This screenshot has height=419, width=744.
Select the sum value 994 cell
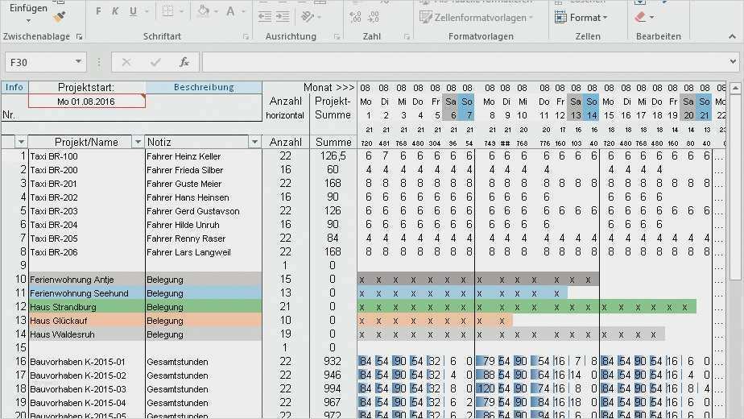point(333,389)
